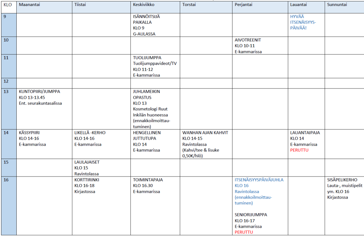Select the Tiistai column header
The image size is (364, 238).
coord(81,5)
